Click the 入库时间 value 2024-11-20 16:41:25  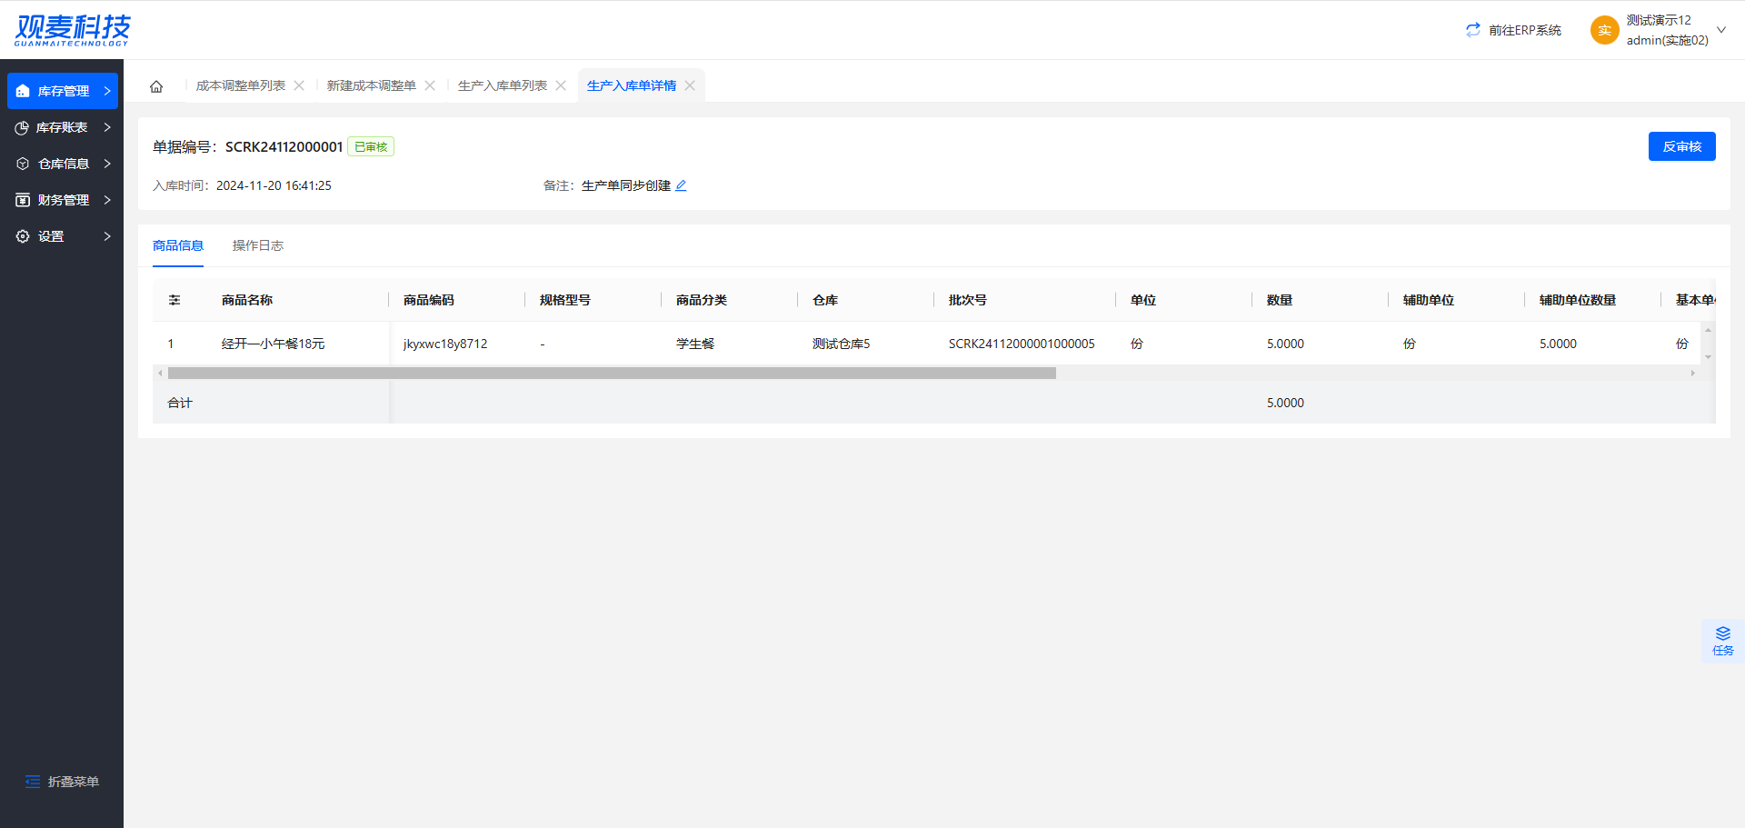pos(274,185)
